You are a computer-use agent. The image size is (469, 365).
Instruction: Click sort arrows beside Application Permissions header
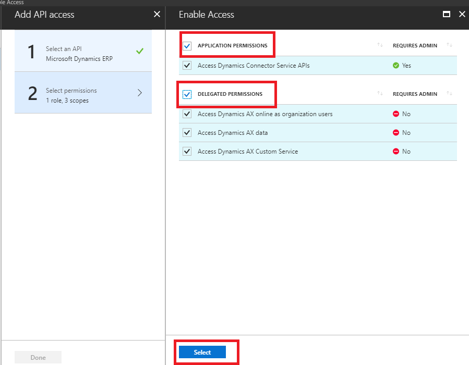pos(380,46)
